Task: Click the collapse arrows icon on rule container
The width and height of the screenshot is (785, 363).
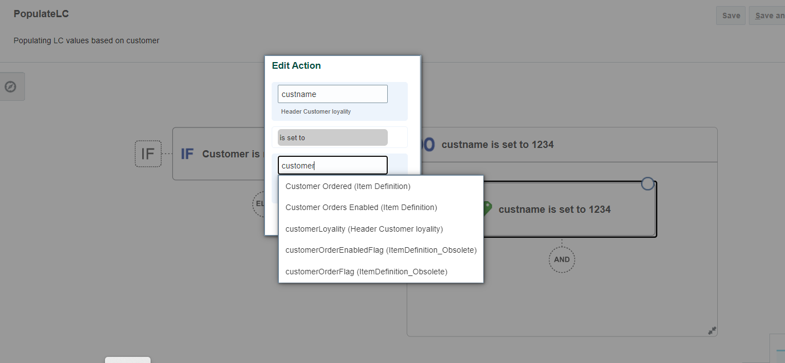Action: point(712,330)
